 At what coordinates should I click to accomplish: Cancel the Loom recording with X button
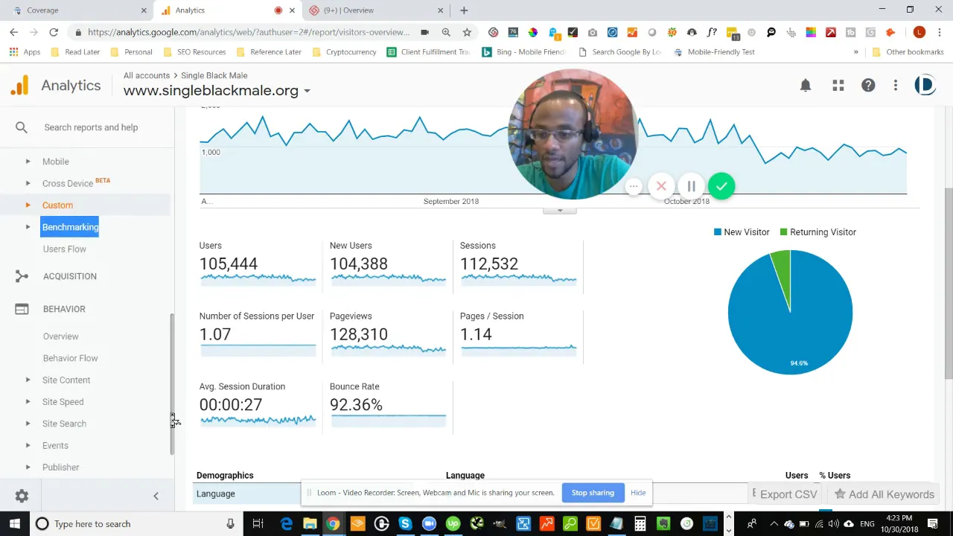coord(661,186)
